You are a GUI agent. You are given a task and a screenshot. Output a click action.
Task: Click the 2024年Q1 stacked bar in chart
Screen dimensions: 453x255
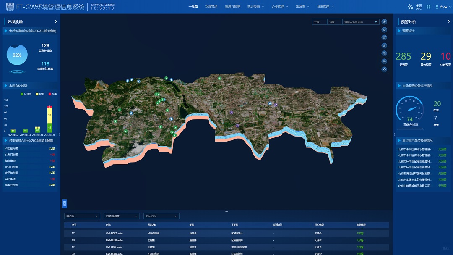49,119
